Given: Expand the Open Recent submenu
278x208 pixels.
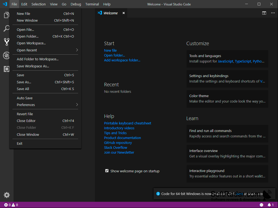Looking at the screenshot, I should 45,50.
